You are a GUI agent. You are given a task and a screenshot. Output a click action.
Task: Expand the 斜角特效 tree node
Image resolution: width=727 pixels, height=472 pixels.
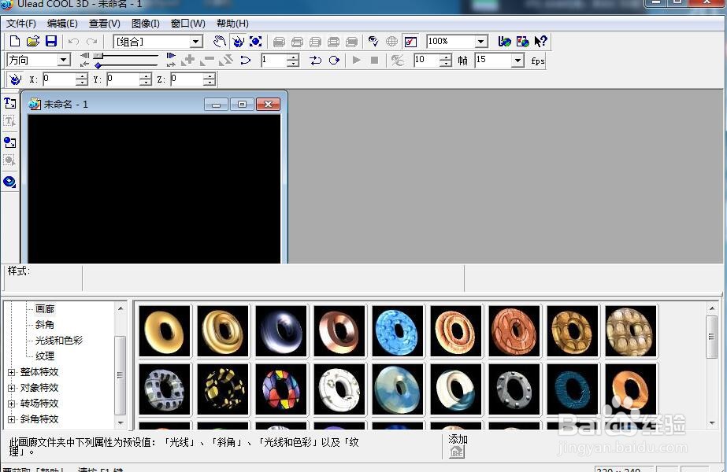[12, 419]
